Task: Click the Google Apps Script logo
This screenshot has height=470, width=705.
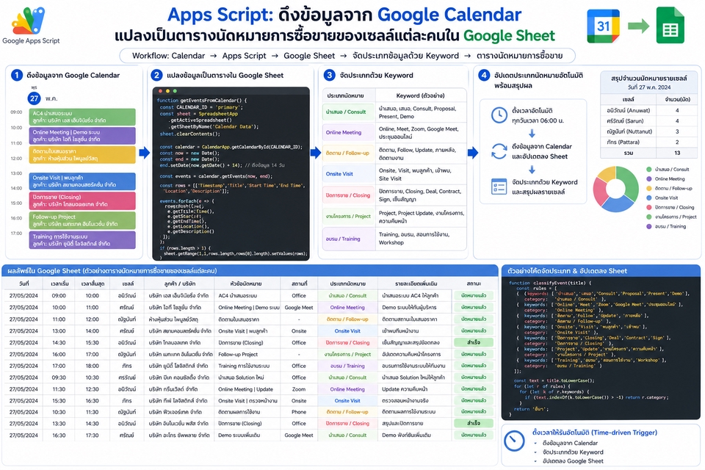Action: [30, 26]
